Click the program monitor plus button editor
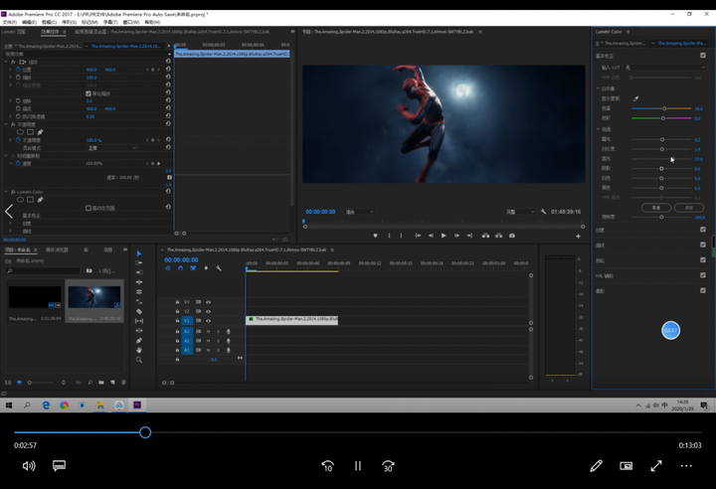The width and height of the screenshot is (716, 489). pyautogui.click(x=578, y=237)
